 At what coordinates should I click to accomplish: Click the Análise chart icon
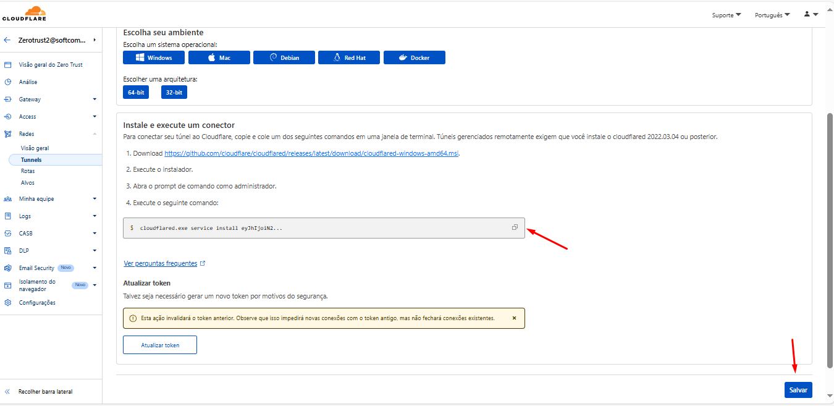click(7, 82)
